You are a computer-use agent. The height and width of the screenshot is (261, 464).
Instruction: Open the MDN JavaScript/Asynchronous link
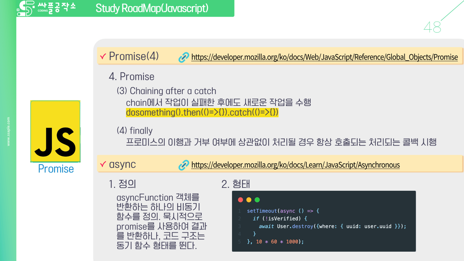pos(296,164)
